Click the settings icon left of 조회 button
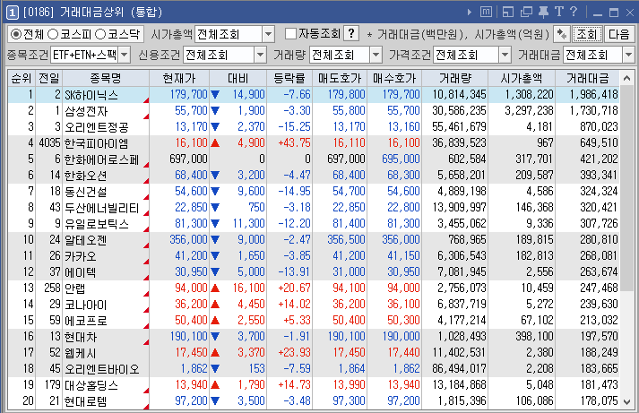Viewport: 639px width, 413px height. click(x=562, y=34)
